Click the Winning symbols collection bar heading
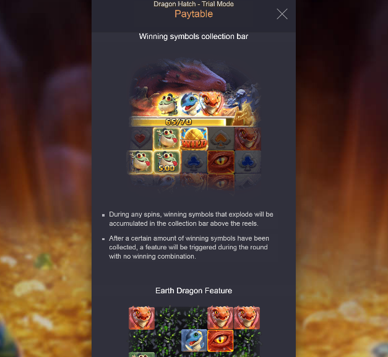The height and width of the screenshot is (357, 388). tap(194, 37)
